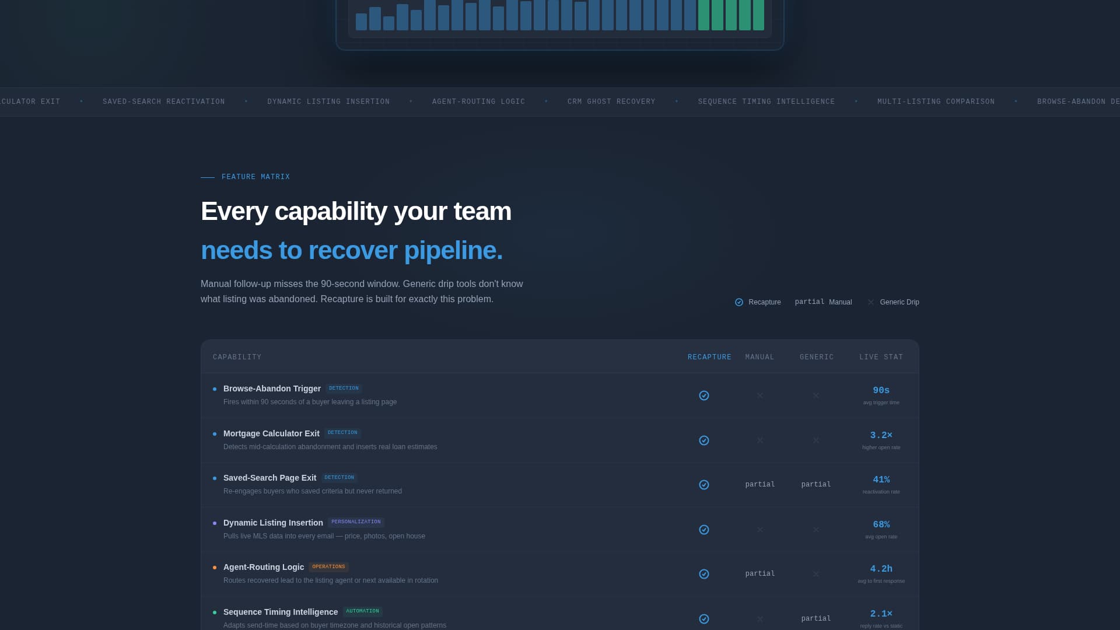Click the Generic 'partial' cell for Sequence Timing Intelligence
The height and width of the screenshot is (630, 1120).
tap(816, 619)
